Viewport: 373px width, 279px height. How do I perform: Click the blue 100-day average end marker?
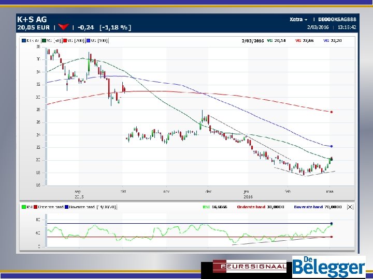point(332,146)
